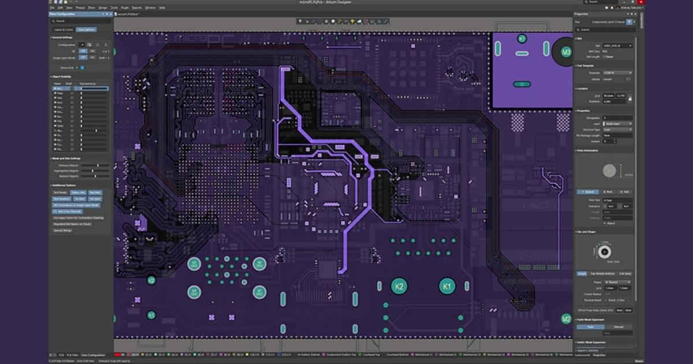Open the Layer dropdown showing Multi-Layer
693x364 pixels.
point(617,124)
